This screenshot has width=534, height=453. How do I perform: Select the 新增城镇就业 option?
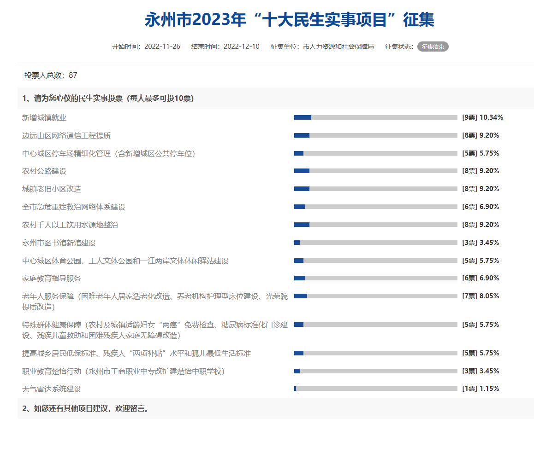44,118
